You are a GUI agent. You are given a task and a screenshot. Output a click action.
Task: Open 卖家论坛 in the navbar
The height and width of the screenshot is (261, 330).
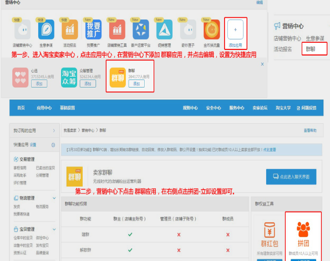click(x=260, y=108)
